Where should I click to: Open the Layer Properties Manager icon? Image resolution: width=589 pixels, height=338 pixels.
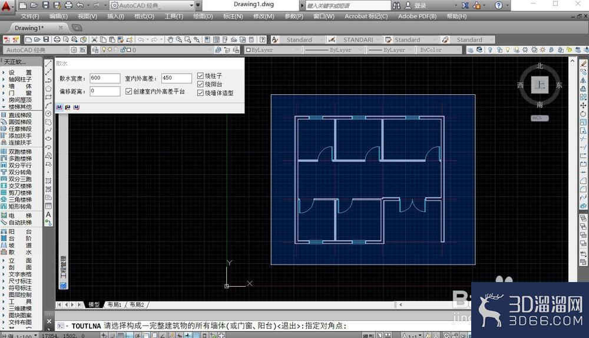tap(95, 49)
